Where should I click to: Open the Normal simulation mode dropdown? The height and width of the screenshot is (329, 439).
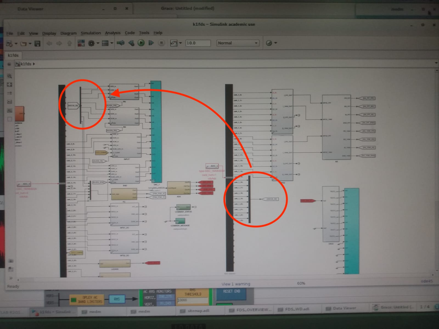coord(238,43)
